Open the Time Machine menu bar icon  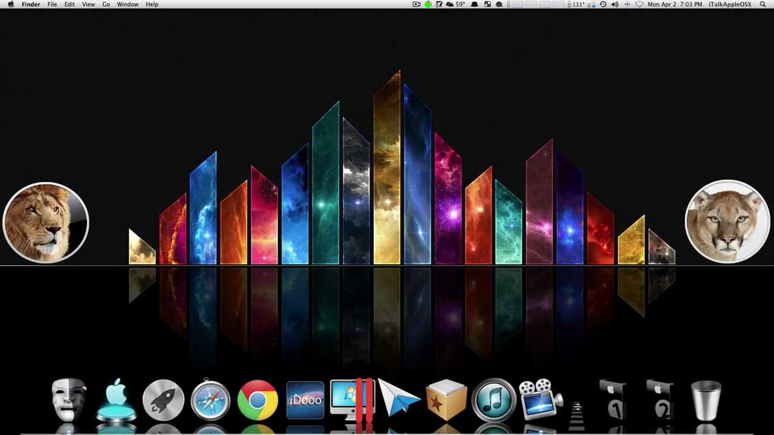pyautogui.click(x=603, y=4)
